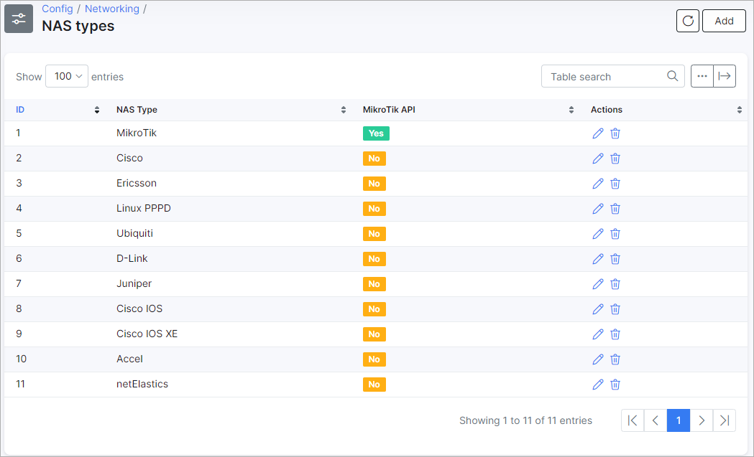This screenshot has height=457, width=754.
Task: Delete the Cisco row with ID 2
Action: coord(615,159)
